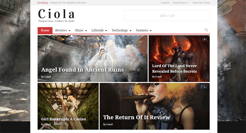Open The Return Of It Review article
Viewport: 246px width, 133px height.
click(x=137, y=117)
